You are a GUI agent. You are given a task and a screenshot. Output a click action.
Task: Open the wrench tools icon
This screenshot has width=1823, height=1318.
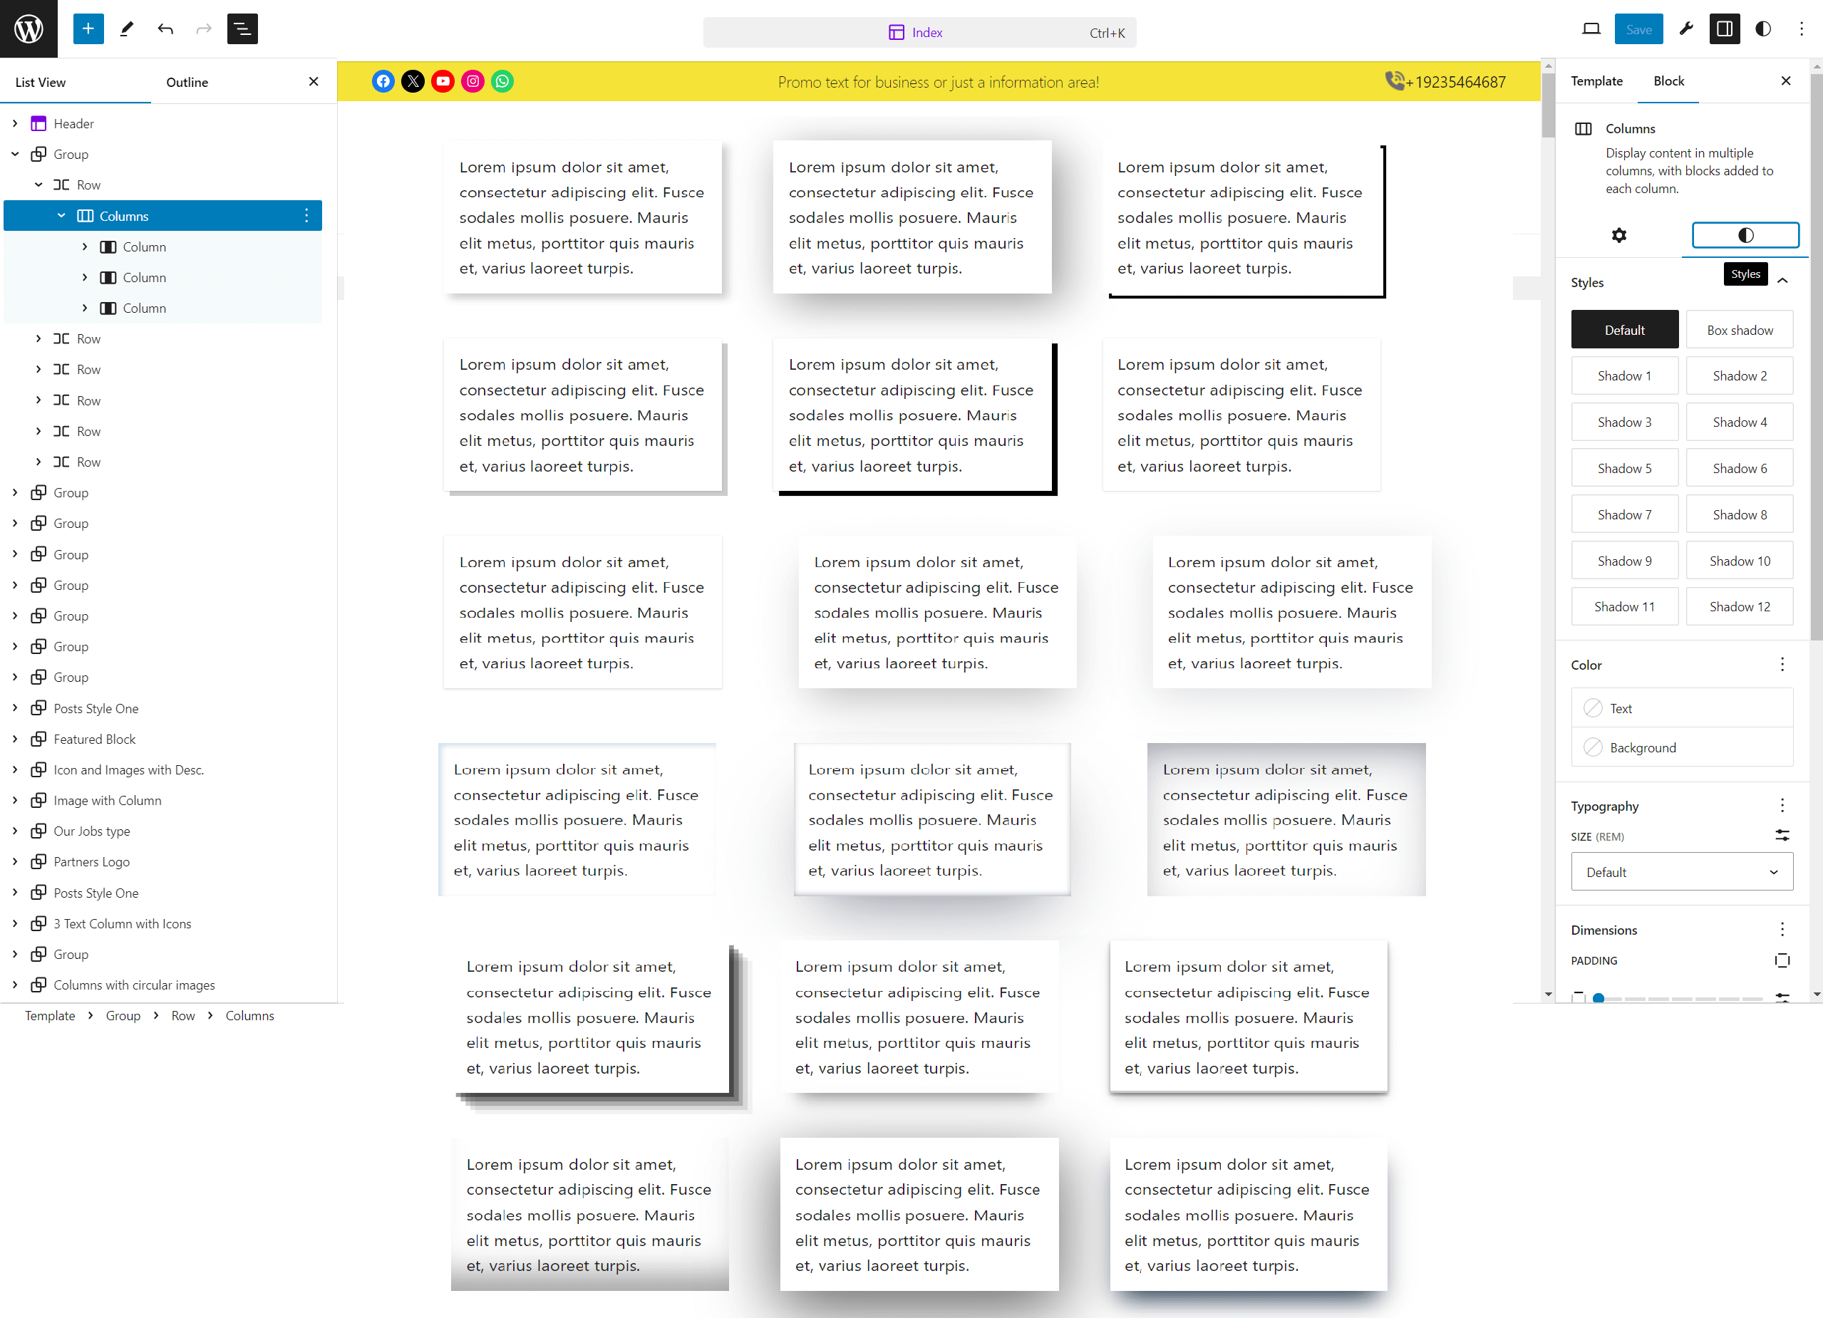1685,29
